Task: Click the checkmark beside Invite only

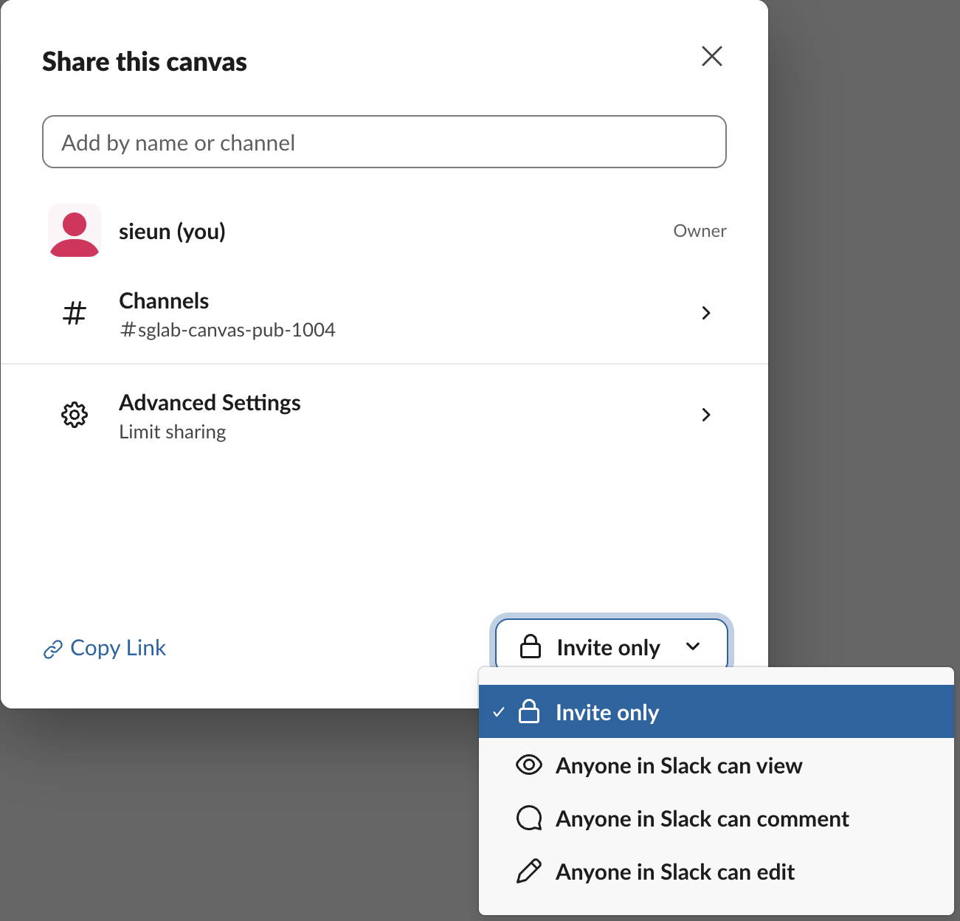Action: pyautogui.click(x=499, y=712)
